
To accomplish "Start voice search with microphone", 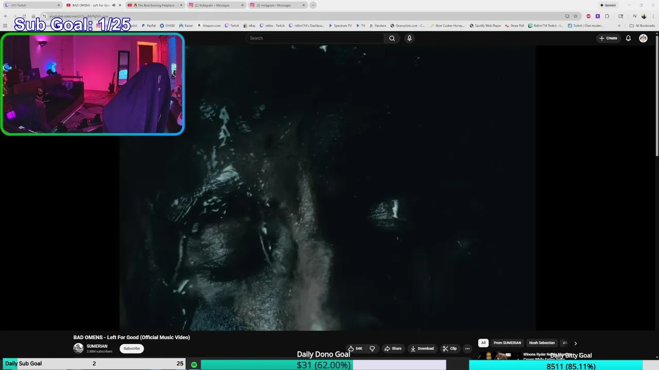I will click(409, 38).
